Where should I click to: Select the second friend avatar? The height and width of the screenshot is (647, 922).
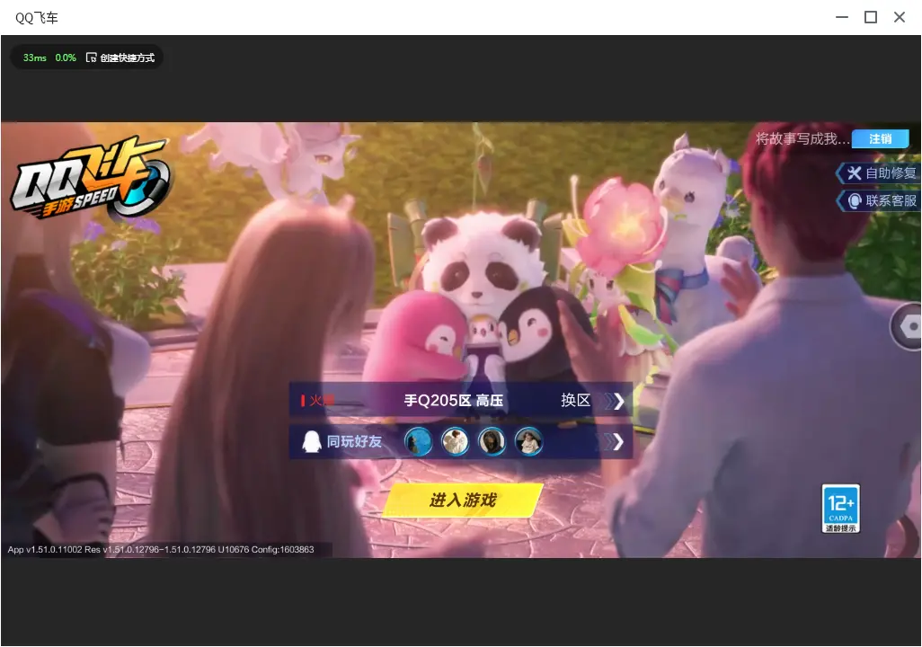coord(455,442)
